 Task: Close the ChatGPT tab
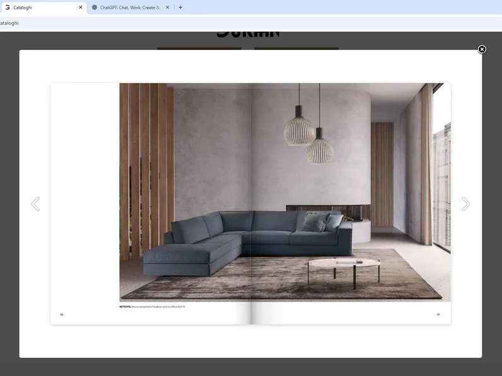(167, 8)
